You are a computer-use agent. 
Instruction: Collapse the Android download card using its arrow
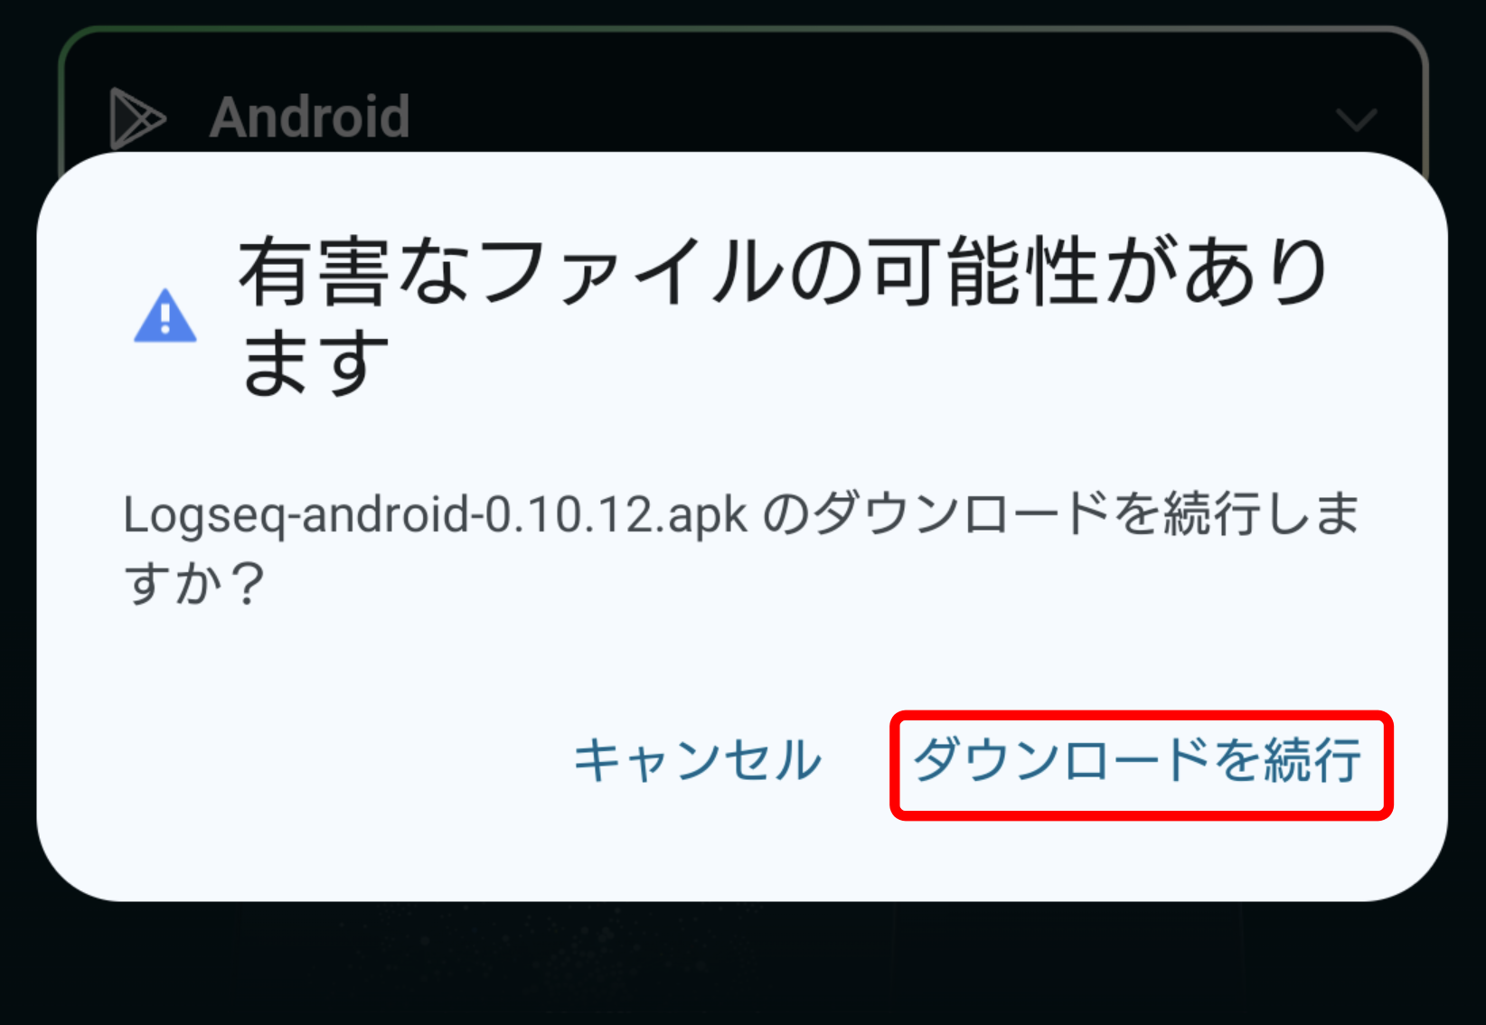pyautogui.click(x=1356, y=119)
